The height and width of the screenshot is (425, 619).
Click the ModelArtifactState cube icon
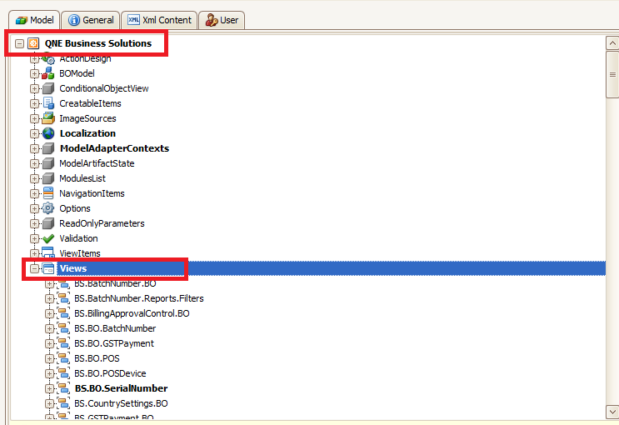click(48, 163)
